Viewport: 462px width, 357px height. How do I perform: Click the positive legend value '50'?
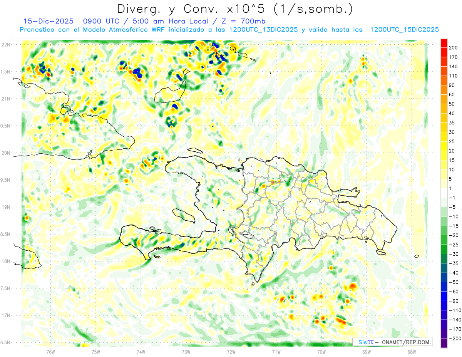[x=452, y=104]
